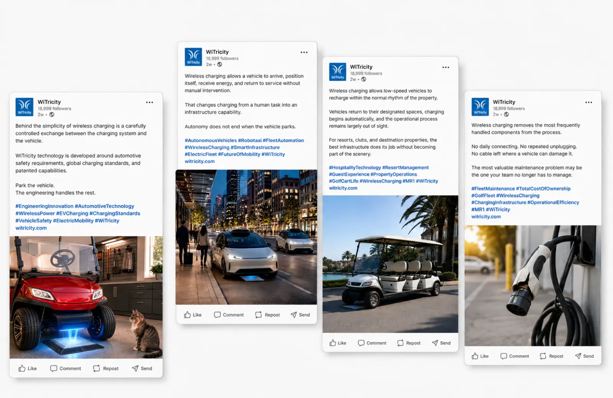Click the #TotalCostOfOwnership hashtag
The height and width of the screenshot is (398, 613).
tap(543, 188)
